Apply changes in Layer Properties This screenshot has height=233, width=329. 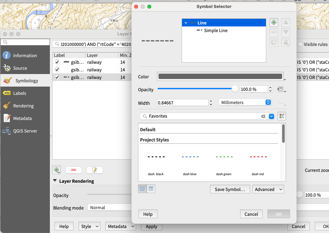151,226
